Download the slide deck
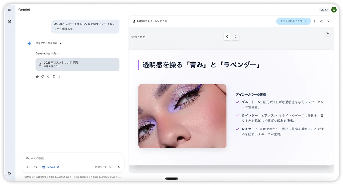This screenshot has height=185, width=343. pos(314,21)
